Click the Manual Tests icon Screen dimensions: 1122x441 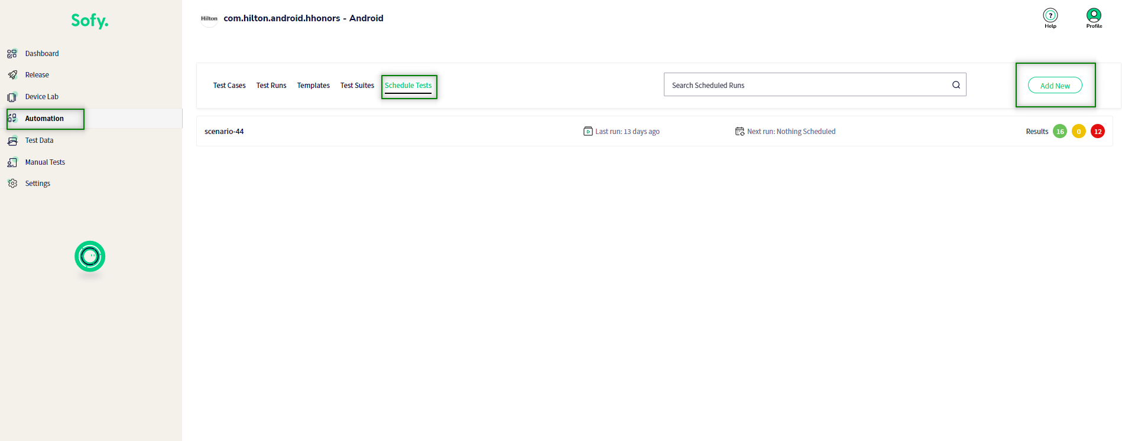click(12, 162)
